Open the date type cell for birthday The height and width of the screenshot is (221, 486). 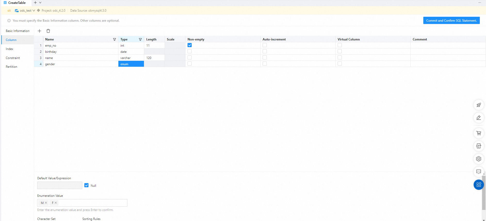click(131, 52)
